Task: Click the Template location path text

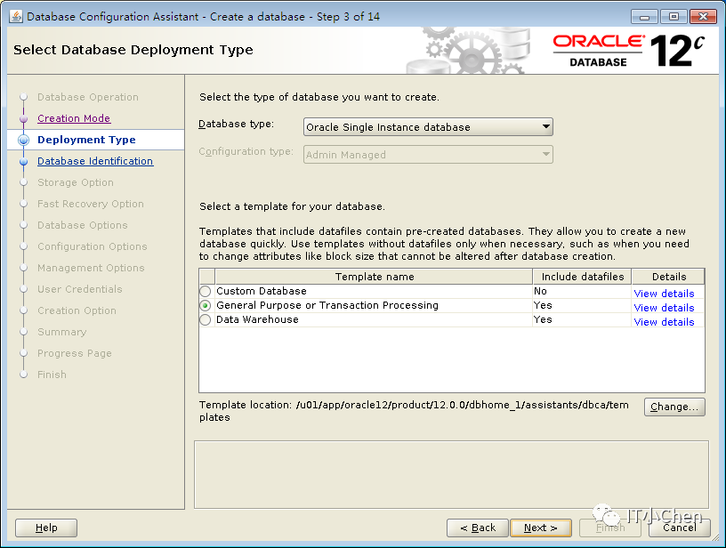Action: pos(414,411)
